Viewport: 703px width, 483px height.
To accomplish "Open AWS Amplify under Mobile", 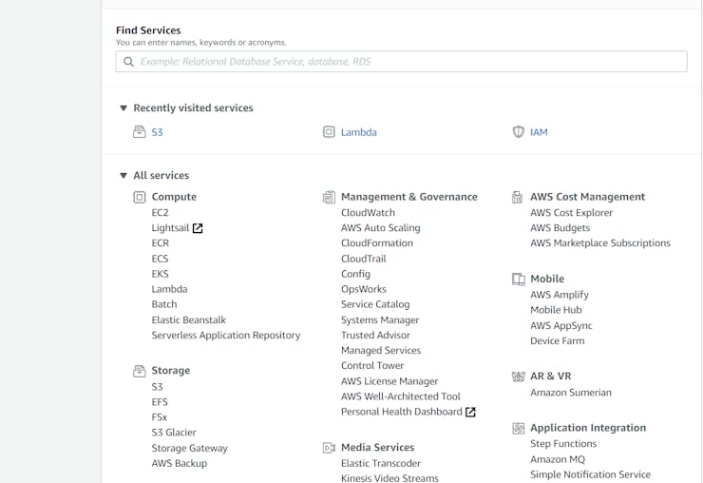I will point(560,295).
